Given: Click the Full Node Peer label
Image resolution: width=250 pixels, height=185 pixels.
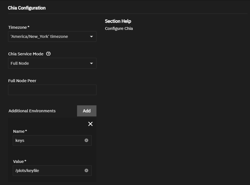Looking at the screenshot, I should [22, 81].
